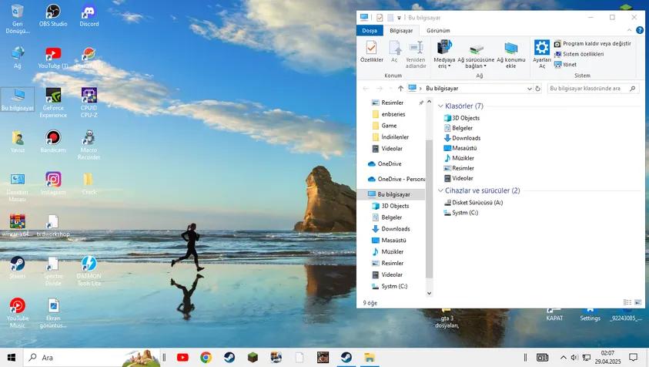Switch to the Görünüm ribbon tab
The height and width of the screenshot is (367, 649).
tap(438, 30)
